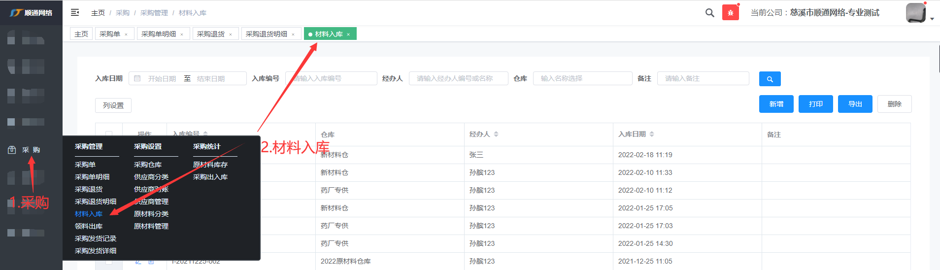Screen dimensions: 940x270
Task: Sort by 入库日期 column arrows
Action: point(652,134)
